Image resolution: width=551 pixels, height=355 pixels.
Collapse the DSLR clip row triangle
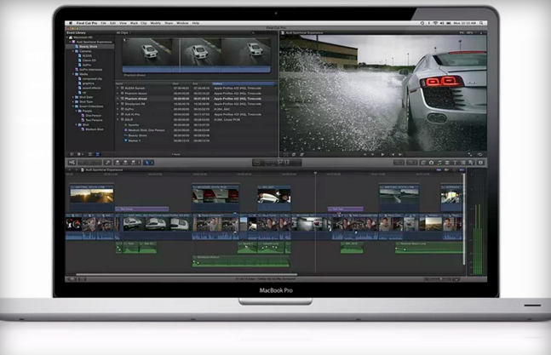click(118, 120)
